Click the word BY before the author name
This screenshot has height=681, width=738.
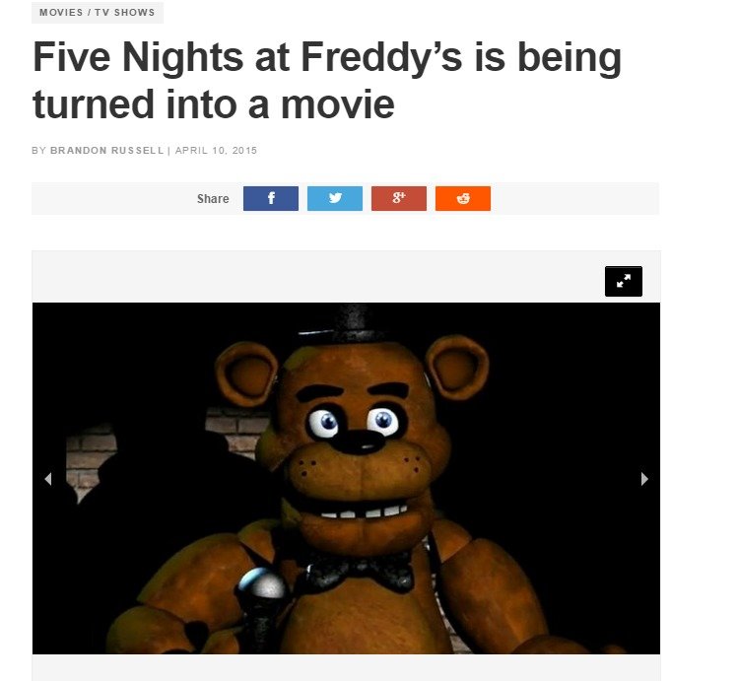(x=38, y=150)
